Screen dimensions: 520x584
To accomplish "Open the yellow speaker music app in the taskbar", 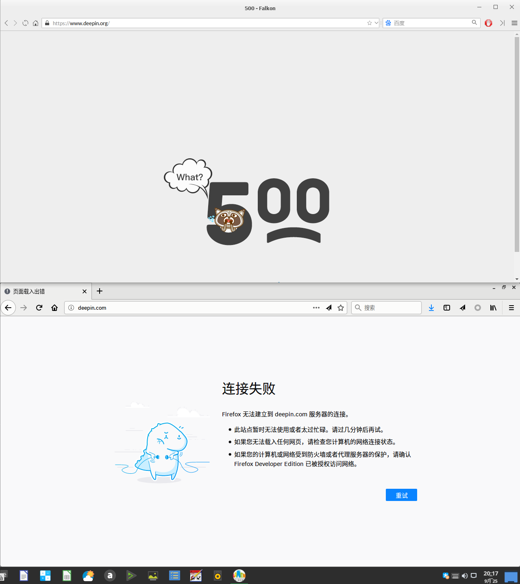I will tap(218, 575).
